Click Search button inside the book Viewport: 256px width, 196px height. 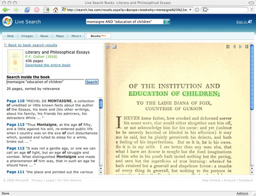click(x=92, y=82)
